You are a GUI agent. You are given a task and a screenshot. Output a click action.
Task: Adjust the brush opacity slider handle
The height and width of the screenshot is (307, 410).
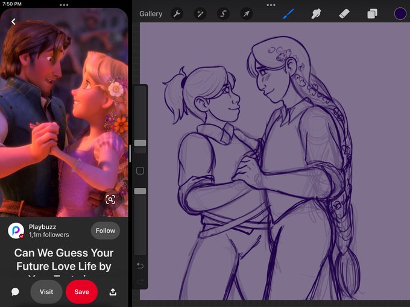(x=140, y=191)
